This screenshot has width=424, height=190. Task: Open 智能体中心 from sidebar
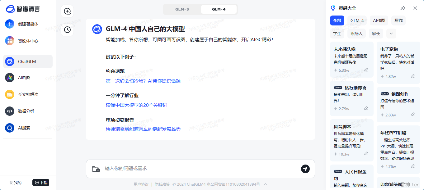(28, 41)
